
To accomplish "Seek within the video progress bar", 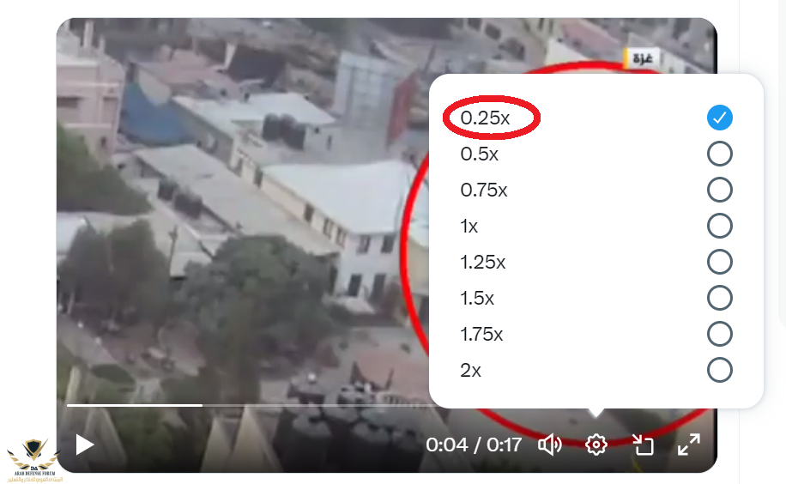I will [x=248, y=405].
